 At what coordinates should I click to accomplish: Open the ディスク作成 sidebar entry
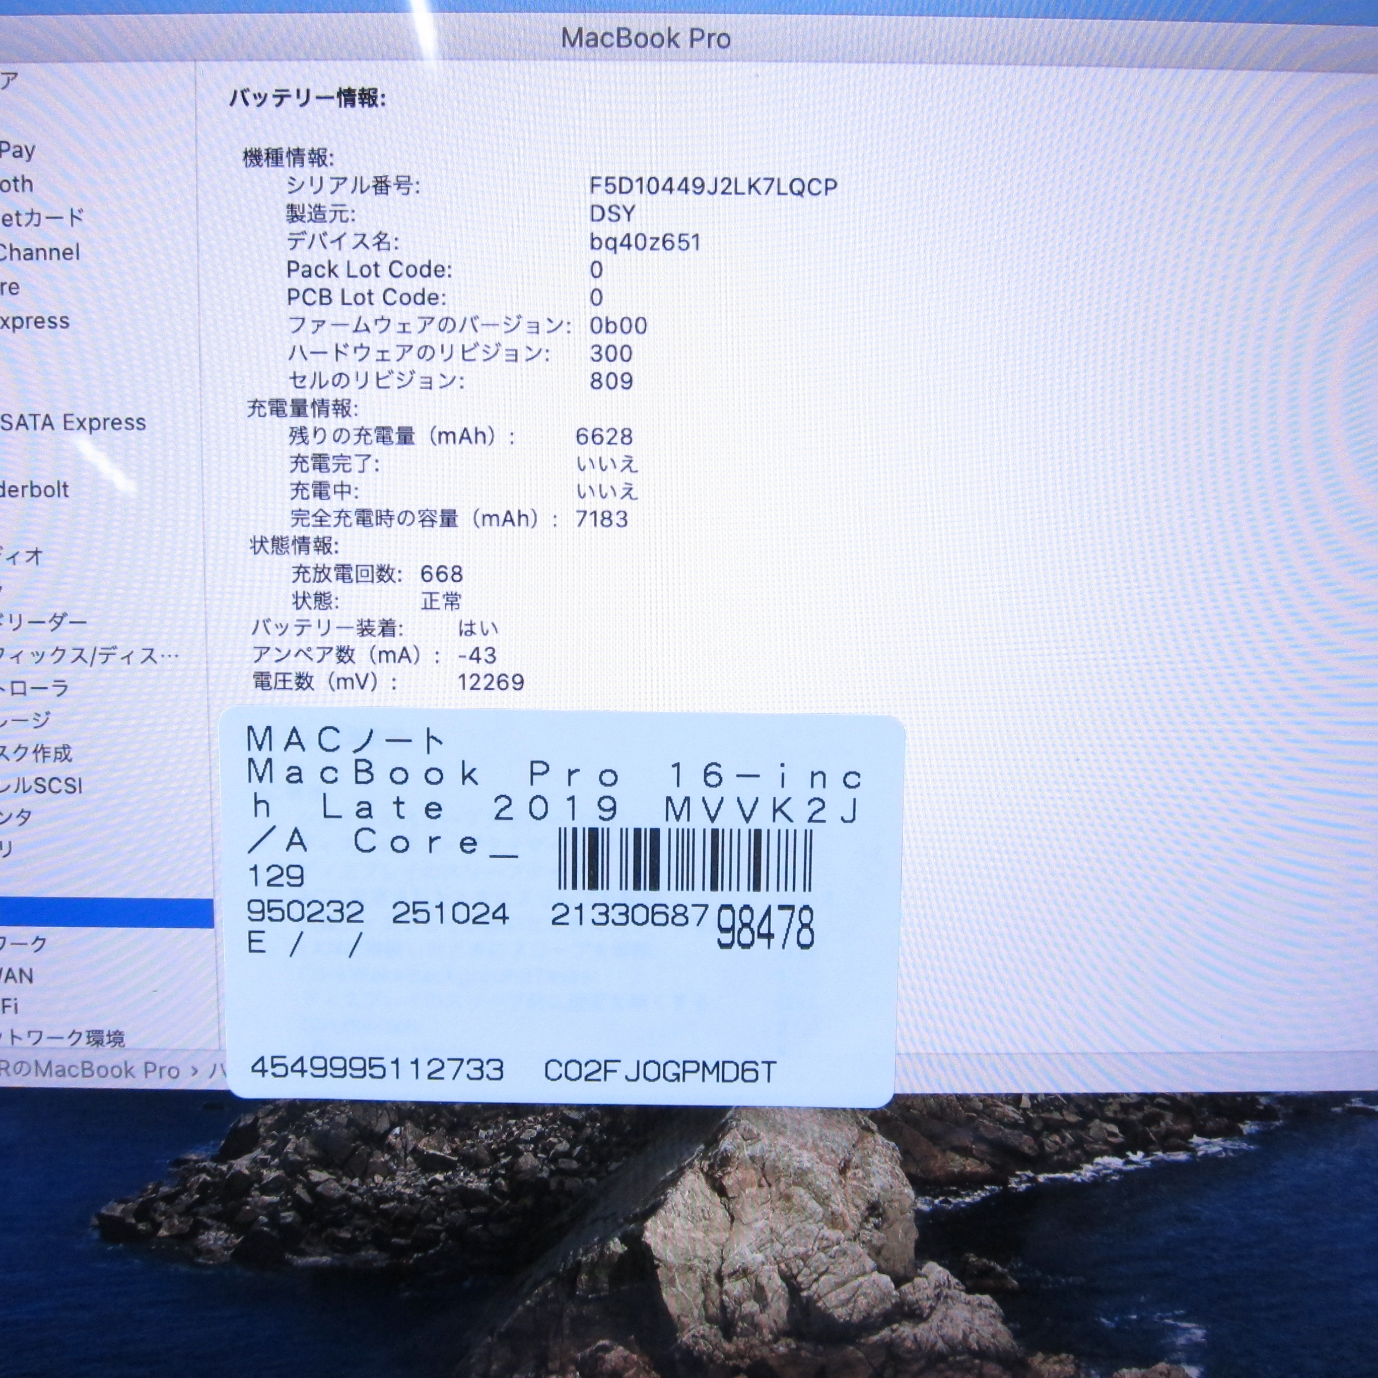coord(36,753)
